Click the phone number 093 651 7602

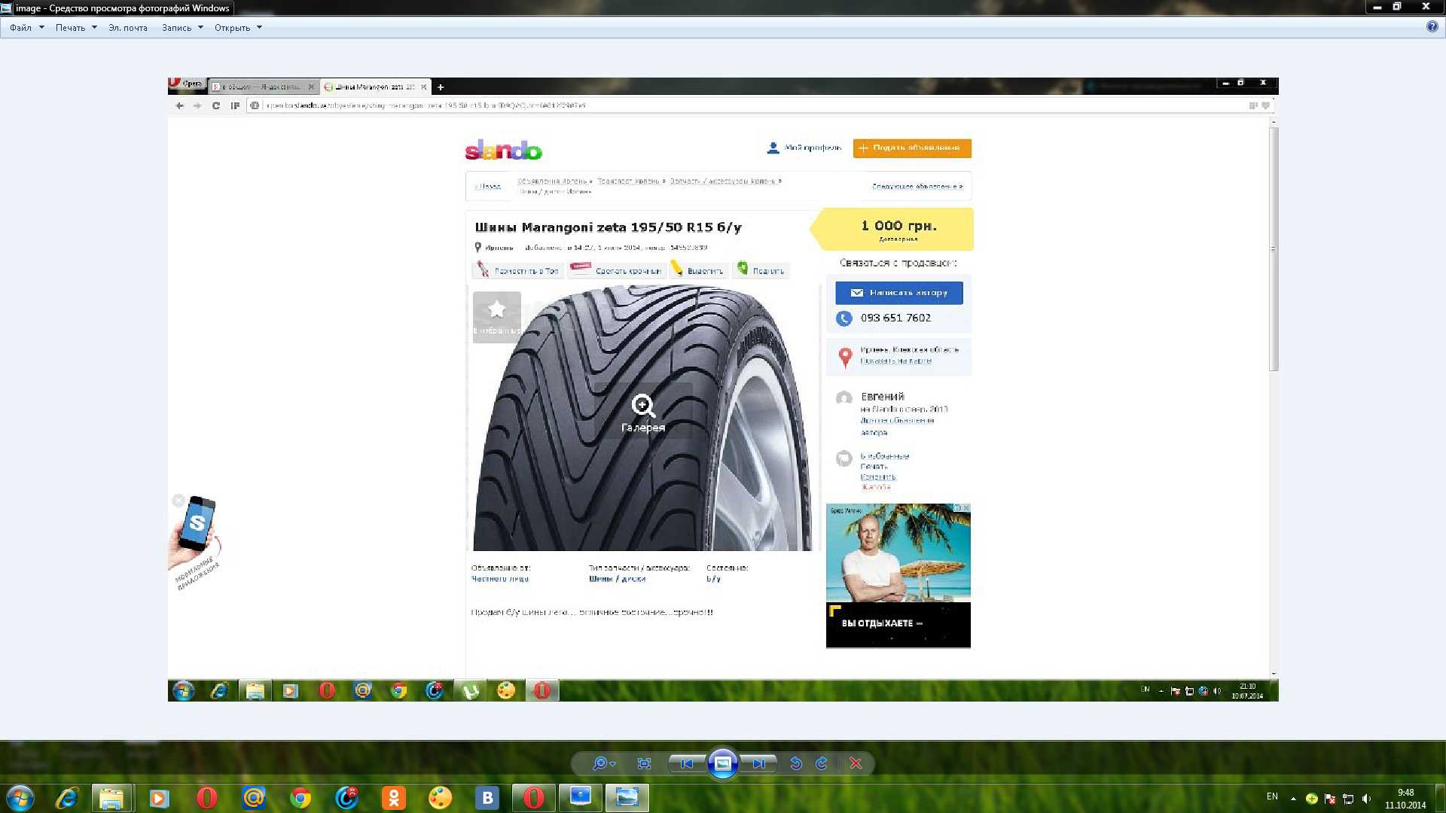point(895,318)
